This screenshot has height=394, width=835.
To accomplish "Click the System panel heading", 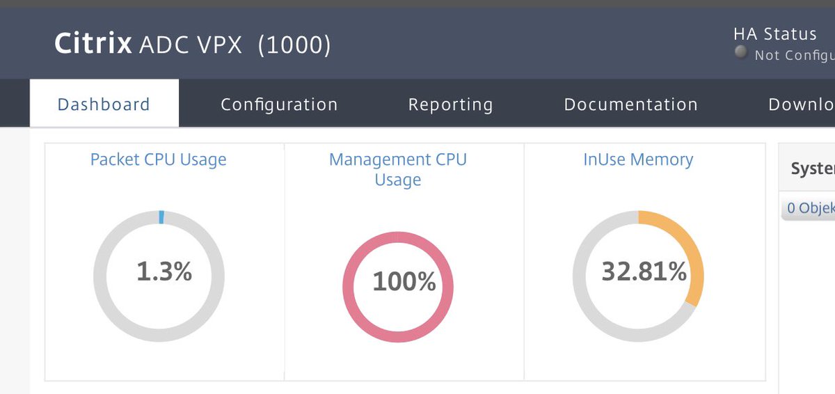I will (813, 168).
